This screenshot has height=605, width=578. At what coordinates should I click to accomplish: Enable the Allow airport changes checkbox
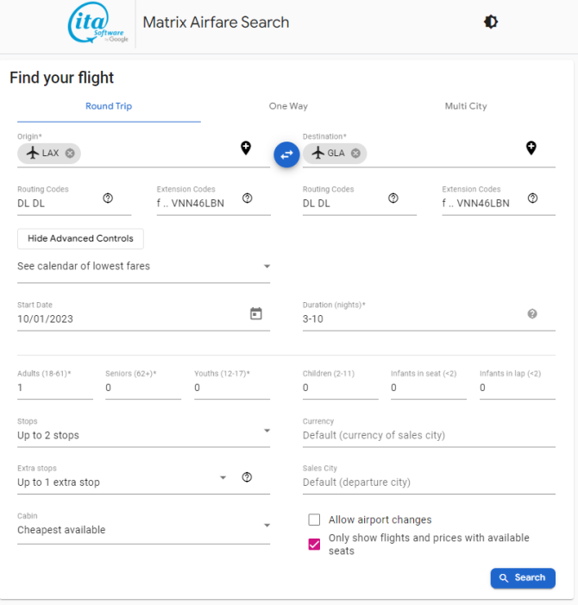(314, 520)
